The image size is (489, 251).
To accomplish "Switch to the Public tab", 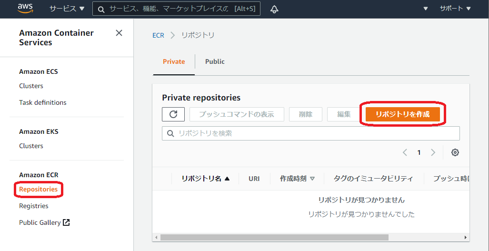I will coord(215,62).
